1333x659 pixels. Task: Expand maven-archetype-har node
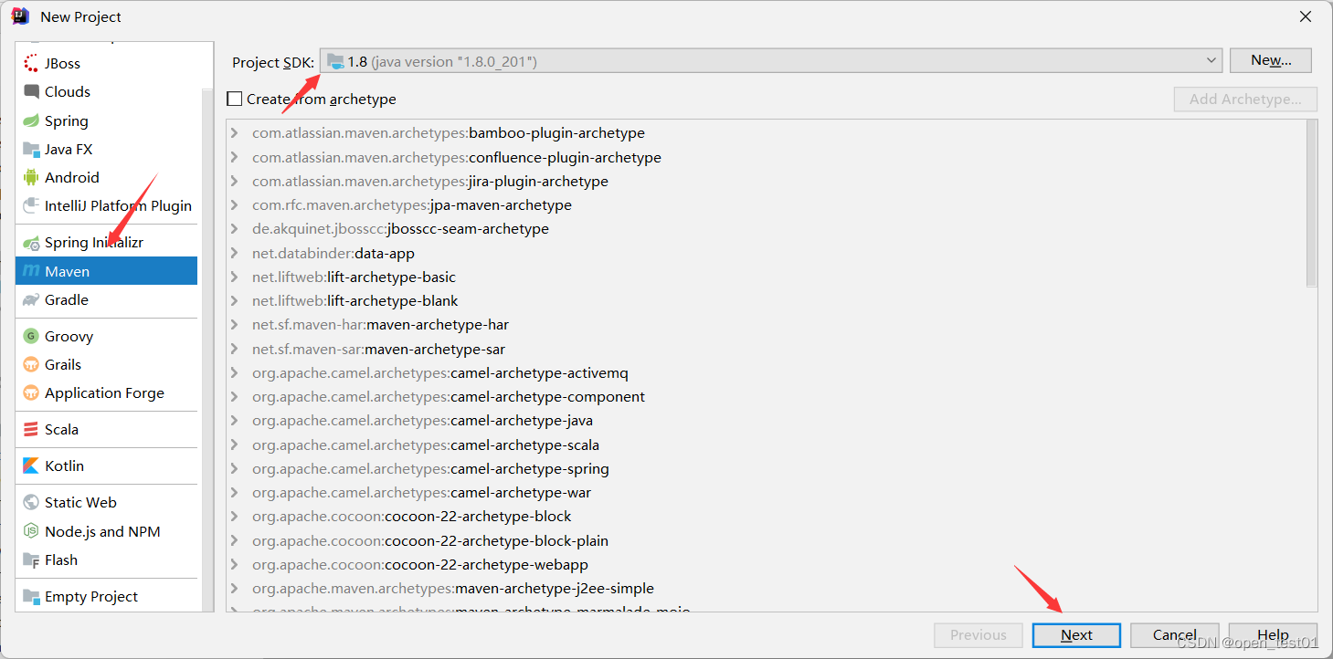point(235,325)
